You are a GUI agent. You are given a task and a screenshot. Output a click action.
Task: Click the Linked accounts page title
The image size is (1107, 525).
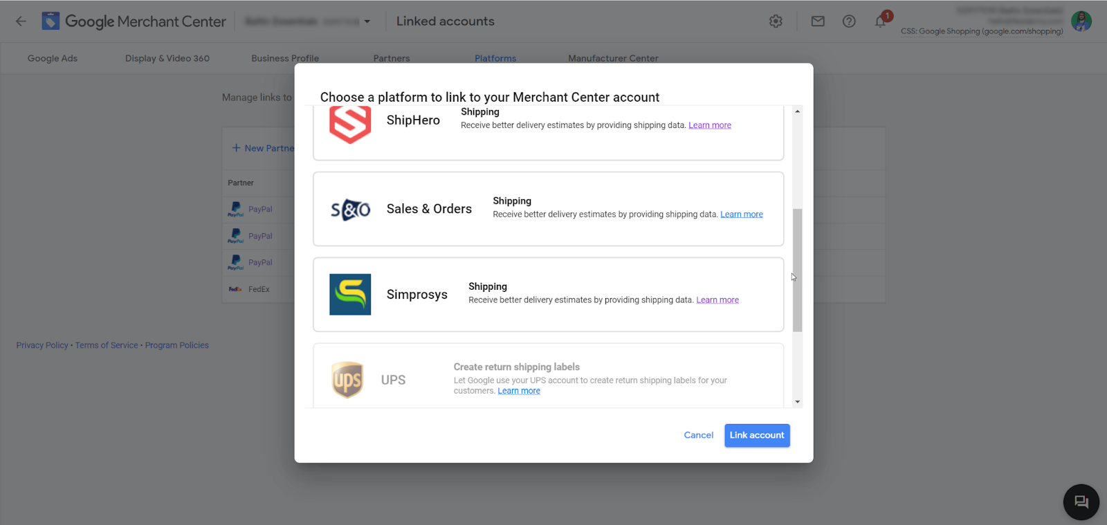[446, 21]
